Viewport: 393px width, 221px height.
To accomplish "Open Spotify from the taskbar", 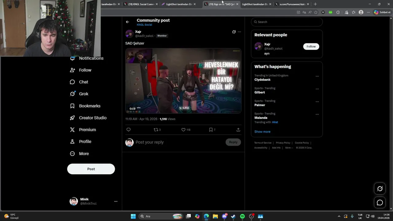I will click(x=242, y=216).
